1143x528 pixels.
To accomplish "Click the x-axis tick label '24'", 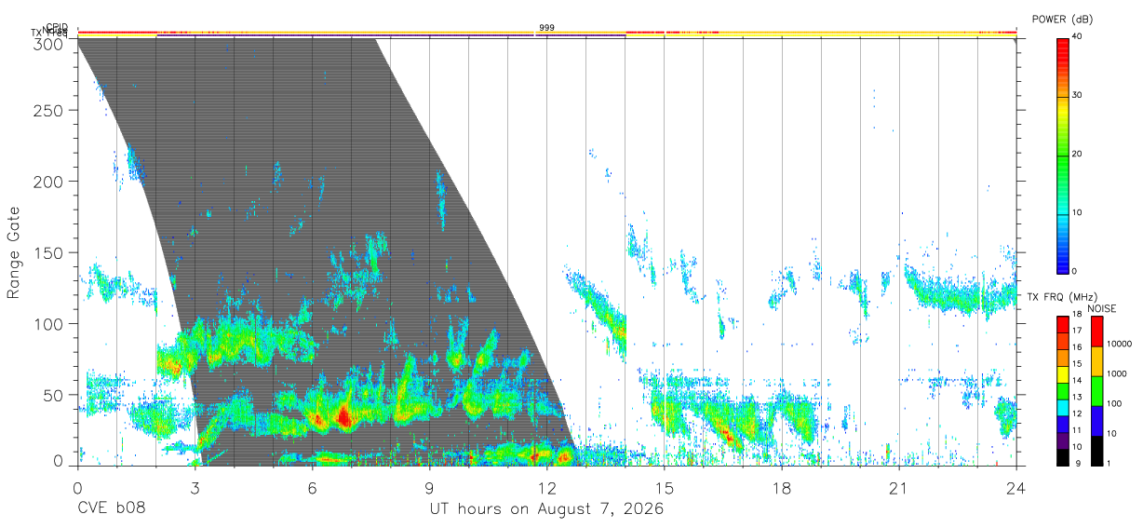I will pyautogui.click(x=1015, y=487).
